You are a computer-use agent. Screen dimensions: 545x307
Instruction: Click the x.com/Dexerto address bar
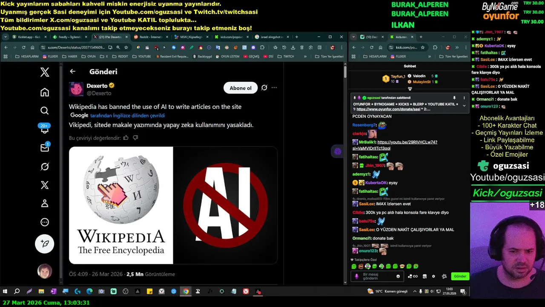(x=76, y=47)
